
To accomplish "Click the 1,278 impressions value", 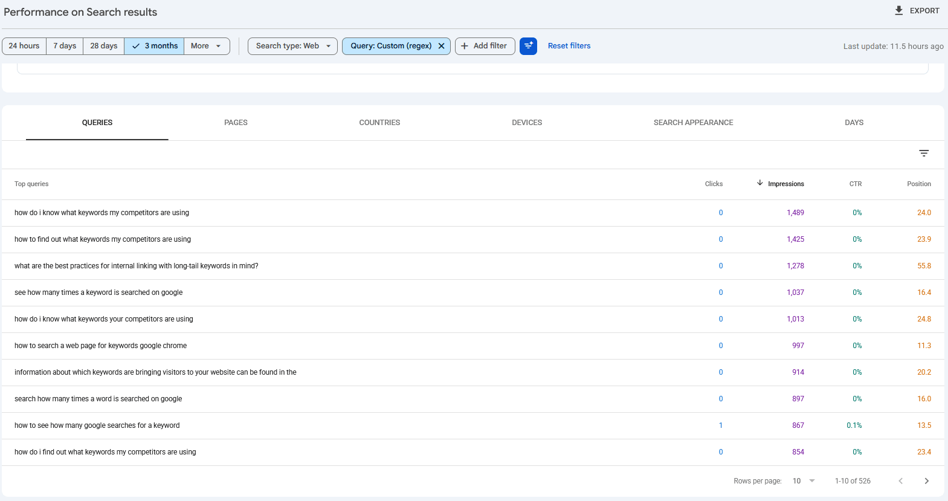I will [795, 266].
